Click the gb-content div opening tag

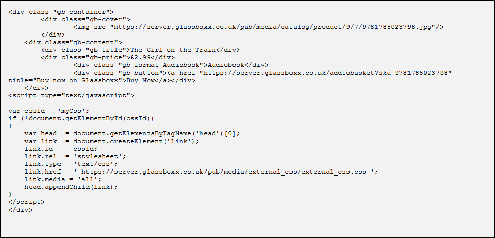click(73, 42)
